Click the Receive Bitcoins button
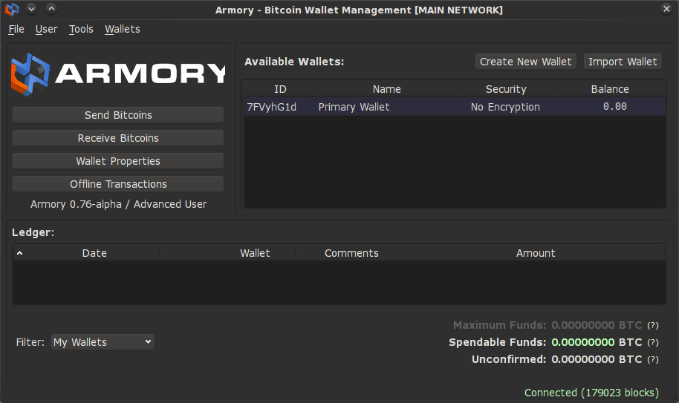Image resolution: width=679 pixels, height=403 pixels. coord(118,138)
